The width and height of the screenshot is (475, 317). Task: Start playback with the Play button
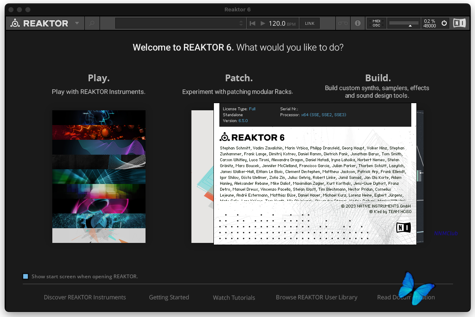coord(263,23)
